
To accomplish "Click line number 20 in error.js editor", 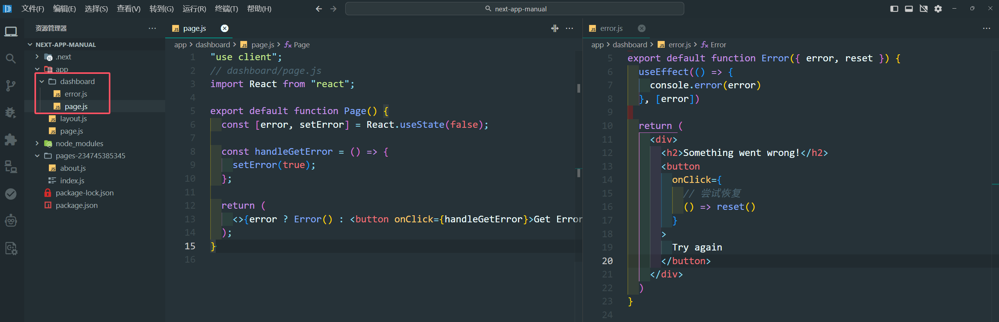I will 608,261.
